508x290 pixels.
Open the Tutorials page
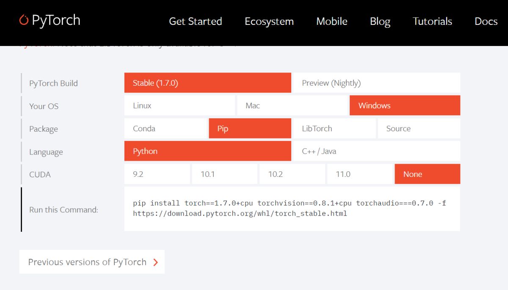click(432, 22)
